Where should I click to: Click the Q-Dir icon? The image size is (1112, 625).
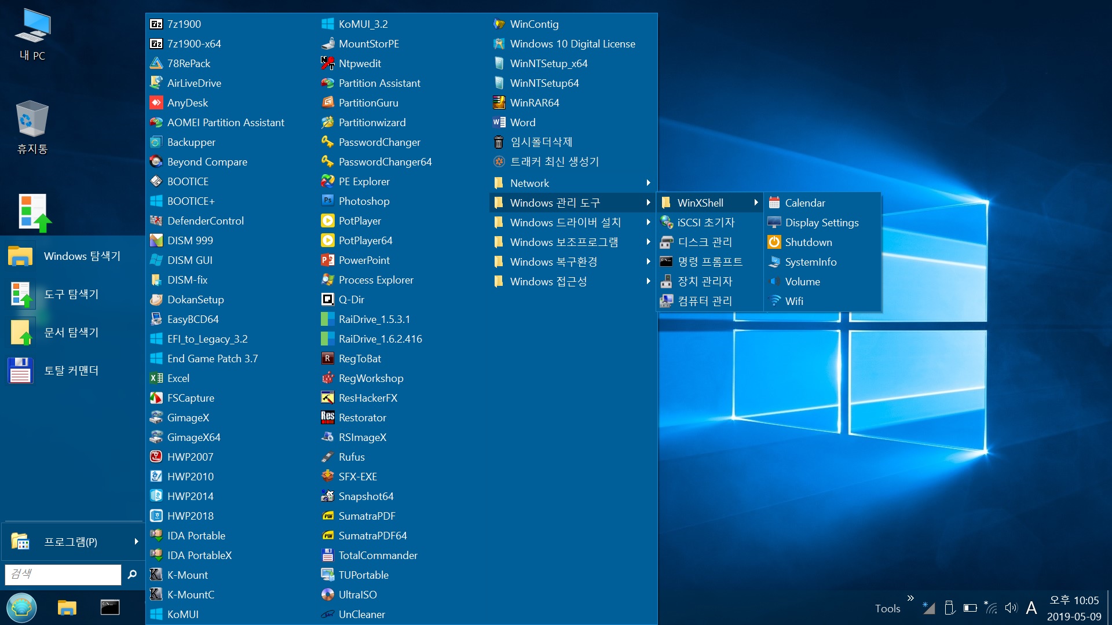[x=328, y=299]
